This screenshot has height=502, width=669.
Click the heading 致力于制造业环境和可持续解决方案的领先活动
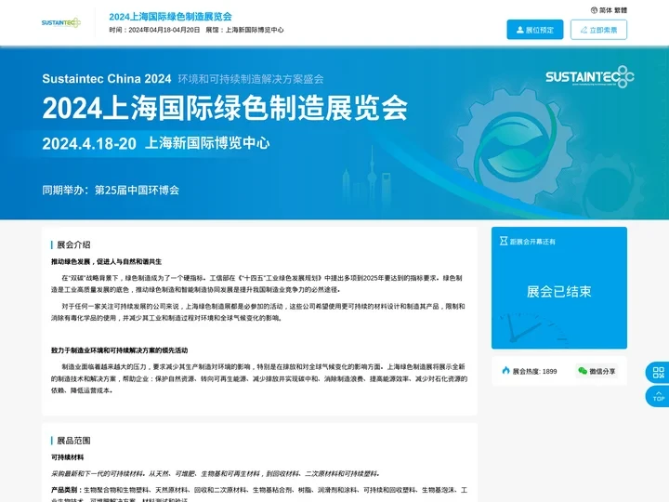(x=120, y=350)
